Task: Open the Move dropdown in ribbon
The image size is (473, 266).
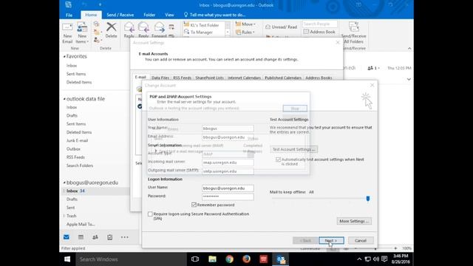Action: [245, 24]
